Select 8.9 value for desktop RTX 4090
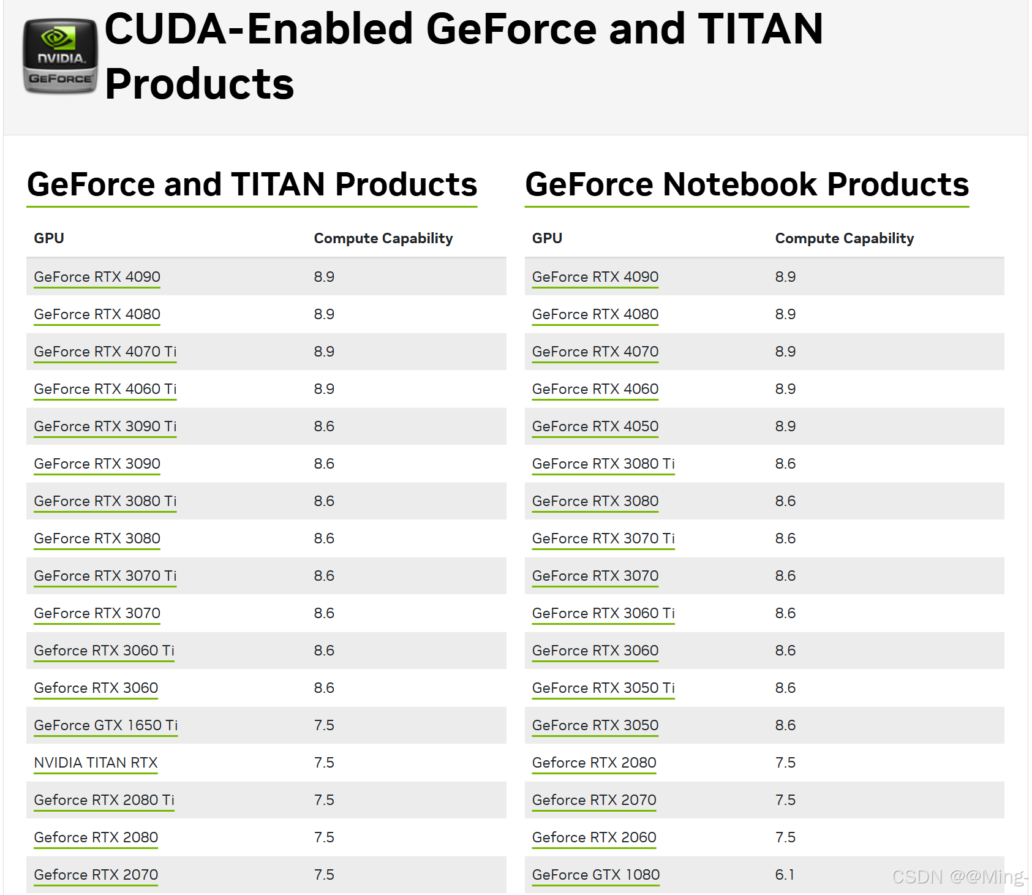This screenshot has width=1032, height=895. tap(324, 277)
